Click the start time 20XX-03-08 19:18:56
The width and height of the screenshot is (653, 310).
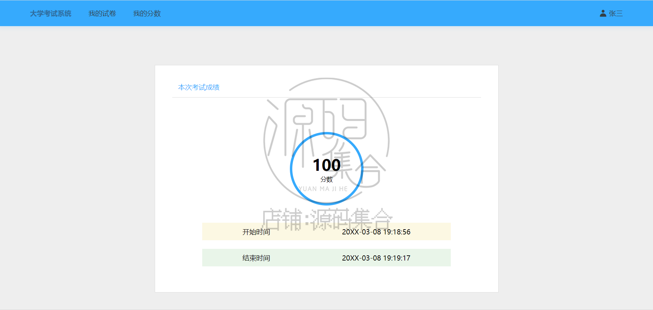[x=376, y=232]
